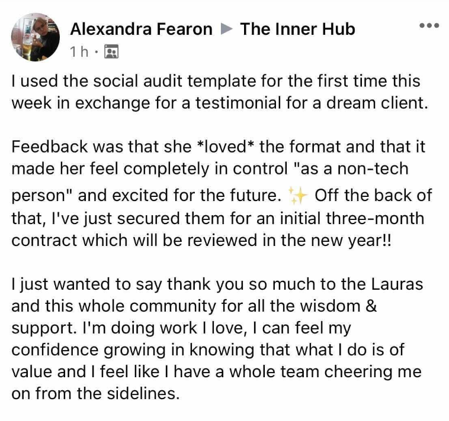Click the group members privacy icon
The height and width of the screenshot is (421, 449).
[112, 51]
